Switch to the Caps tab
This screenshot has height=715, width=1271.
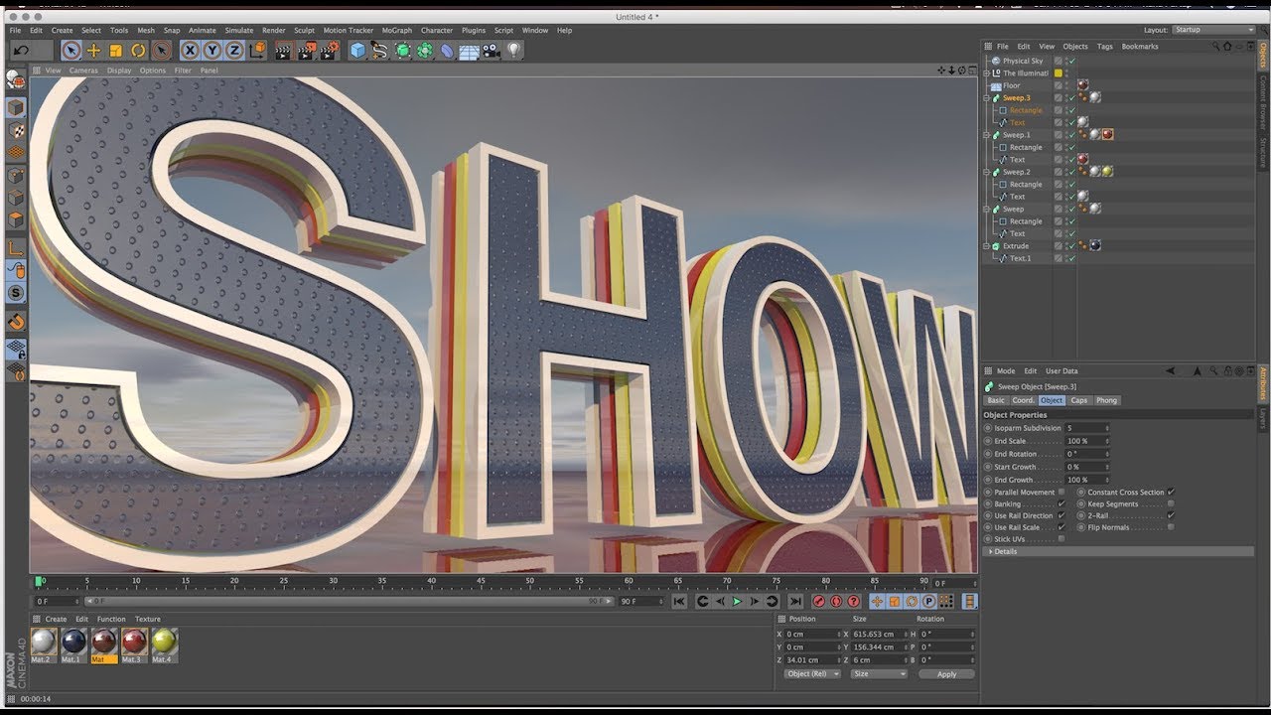pyautogui.click(x=1079, y=400)
